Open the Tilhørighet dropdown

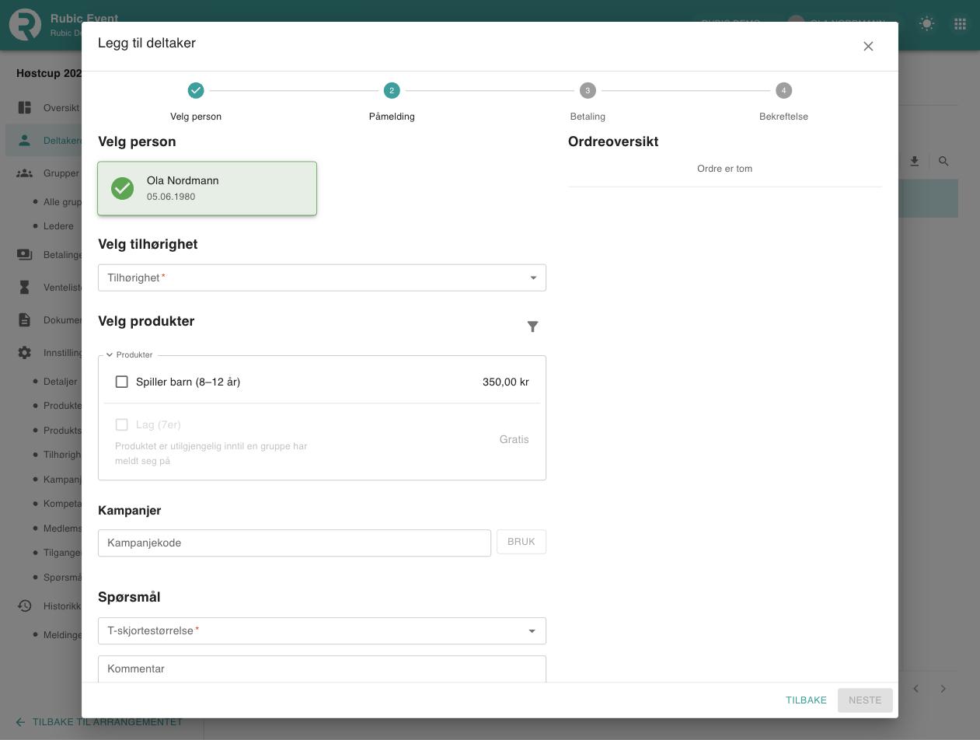click(x=322, y=278)
